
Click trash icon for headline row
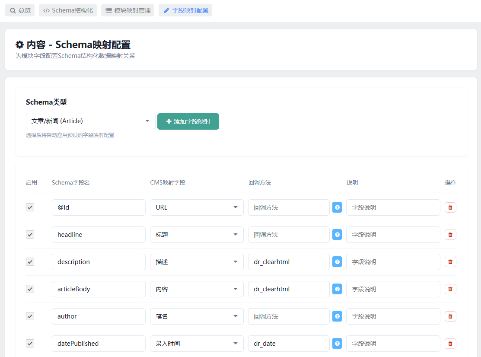(450, 235)
